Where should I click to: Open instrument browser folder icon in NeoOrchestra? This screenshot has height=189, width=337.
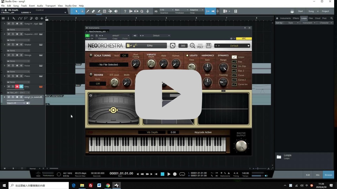(129, 46)
